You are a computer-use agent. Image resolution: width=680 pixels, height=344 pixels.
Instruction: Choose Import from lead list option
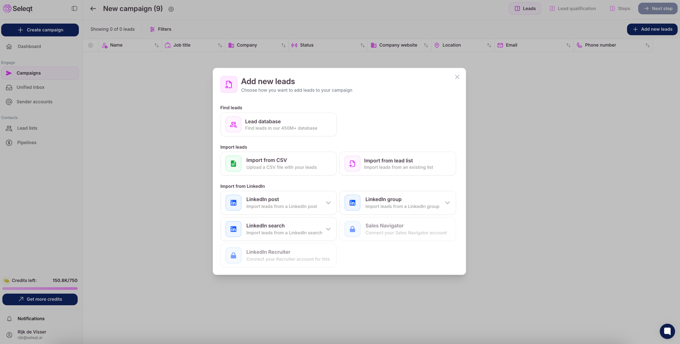(x=397, y=164)
